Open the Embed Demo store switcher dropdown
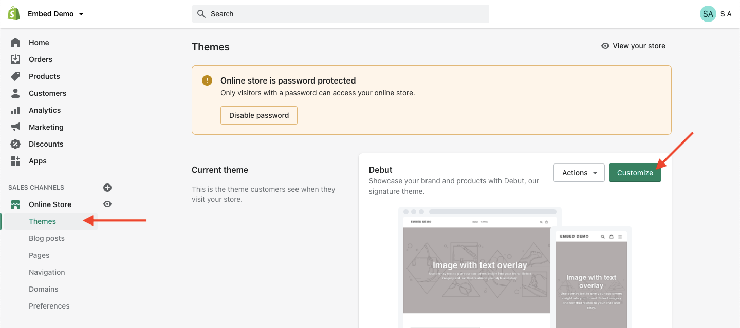This screenshot has width=740, height=328. tap(56, 14)
